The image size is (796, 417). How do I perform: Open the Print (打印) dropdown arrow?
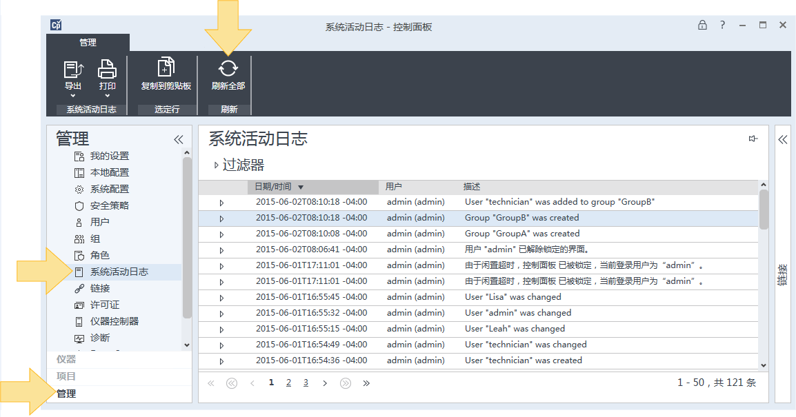point(107,96)
